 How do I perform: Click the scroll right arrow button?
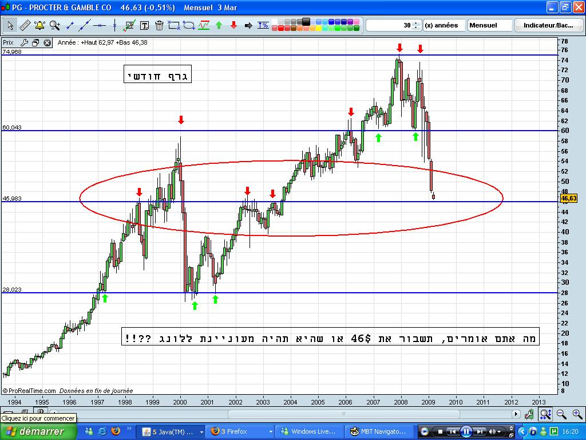516,414
